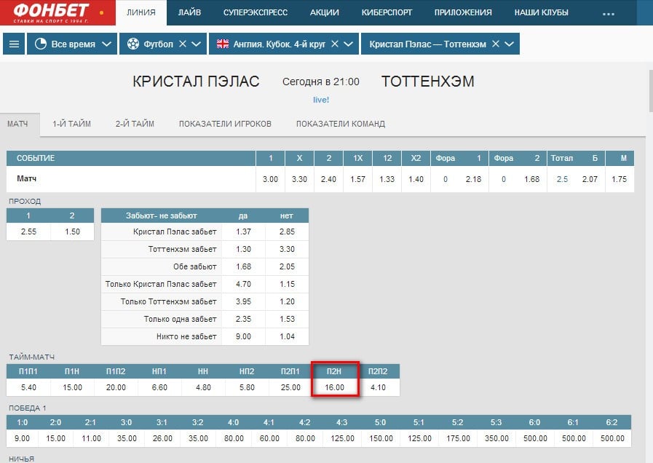
Task: Expand the Англия Кубок dropdown arrow
Action: coord(349,44)
